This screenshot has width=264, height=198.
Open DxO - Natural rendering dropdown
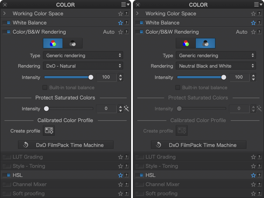(83, 66)
